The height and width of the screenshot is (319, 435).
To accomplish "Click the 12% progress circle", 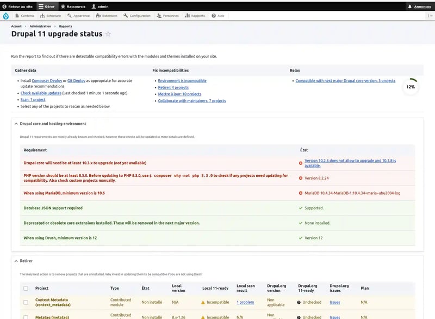I will tap(411, 87).
